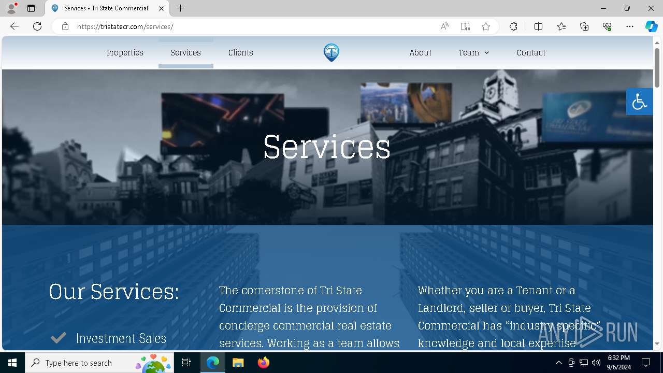This screenshot has height=373, width=663.
Task: Click the Tri State Commercial logo
Action: [x=331, y=52]
